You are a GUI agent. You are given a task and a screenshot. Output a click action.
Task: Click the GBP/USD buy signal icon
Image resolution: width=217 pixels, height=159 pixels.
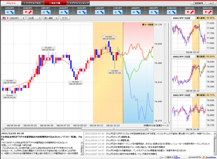(190, 12)
